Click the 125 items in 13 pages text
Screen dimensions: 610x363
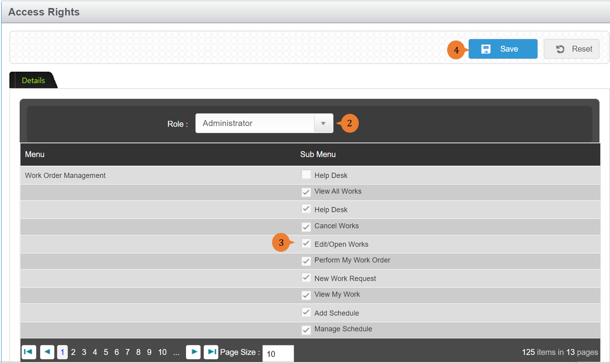click(x=560, y=352)
